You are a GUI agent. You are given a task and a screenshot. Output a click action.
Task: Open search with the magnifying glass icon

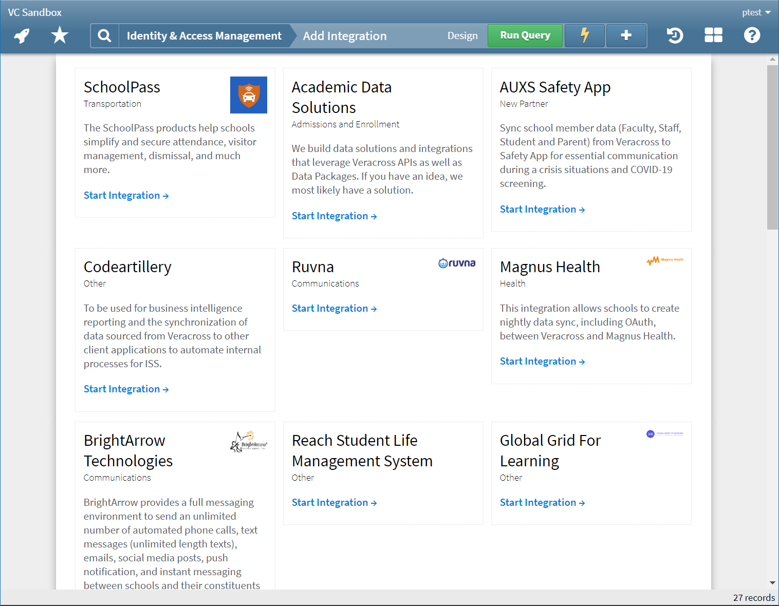pyautogui.click(x=104, y=35)
